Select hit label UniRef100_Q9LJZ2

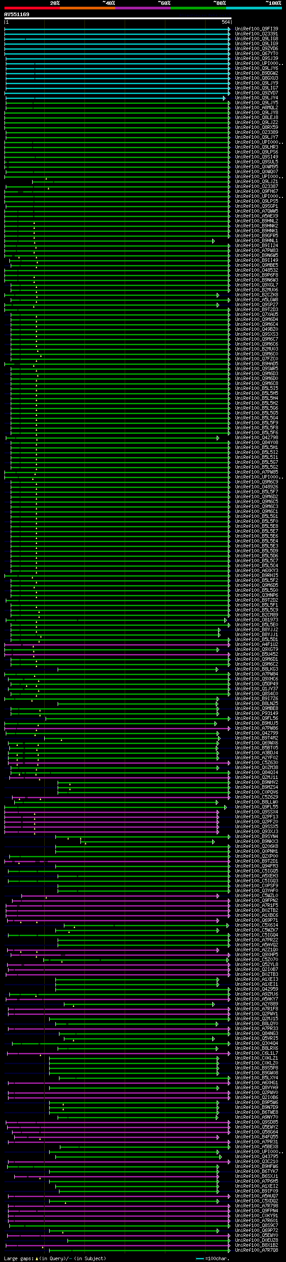257,123
